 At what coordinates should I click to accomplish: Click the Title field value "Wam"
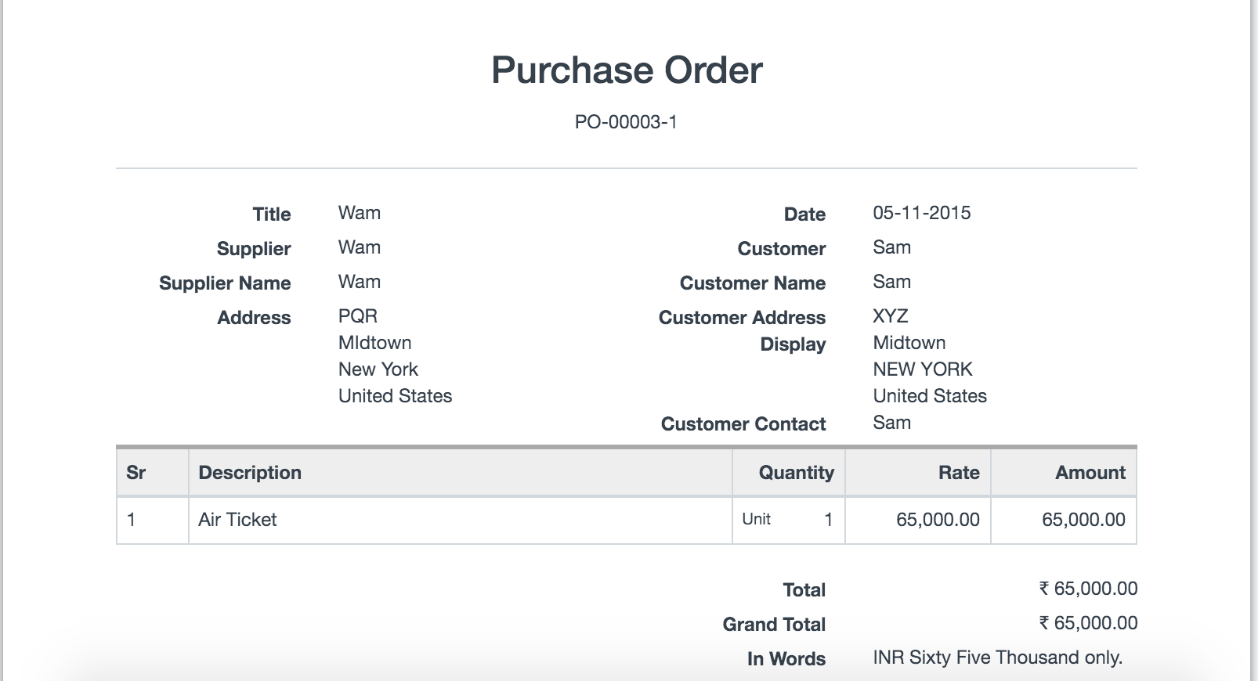[360, 213]
